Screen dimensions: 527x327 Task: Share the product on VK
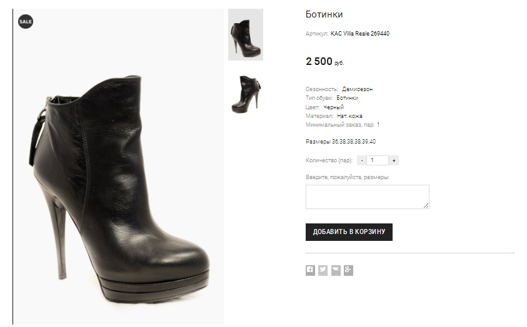(x=336, y=270)
